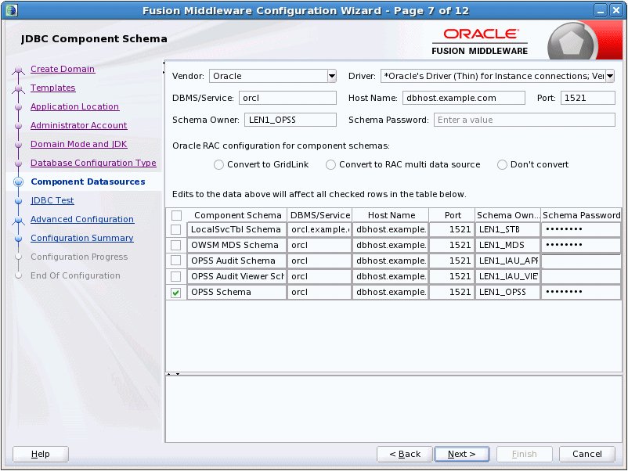Click the Schema Password input field
Viewport: 628px width, 471px height.
point(525,120)
